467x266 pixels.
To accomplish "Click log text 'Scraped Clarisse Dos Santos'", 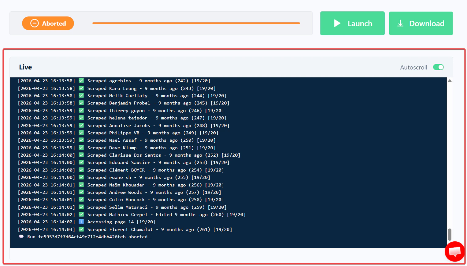I will point(124,155).
